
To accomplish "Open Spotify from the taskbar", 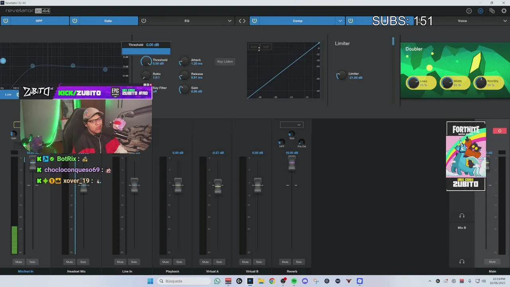I will point(294,281).
